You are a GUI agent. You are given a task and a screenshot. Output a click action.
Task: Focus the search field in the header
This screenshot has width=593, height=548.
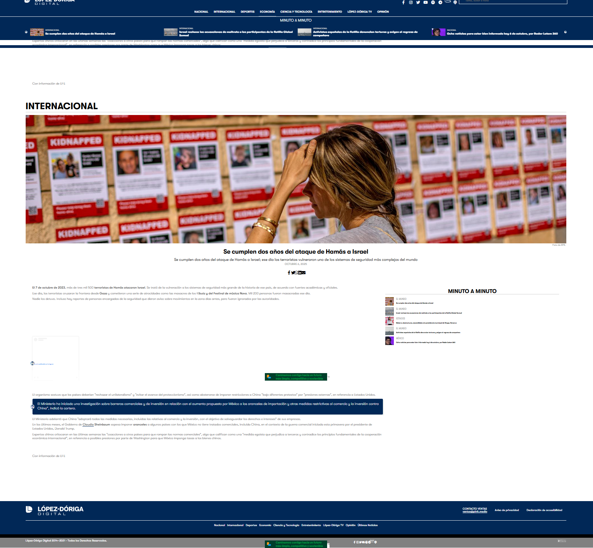click(513, 2)
